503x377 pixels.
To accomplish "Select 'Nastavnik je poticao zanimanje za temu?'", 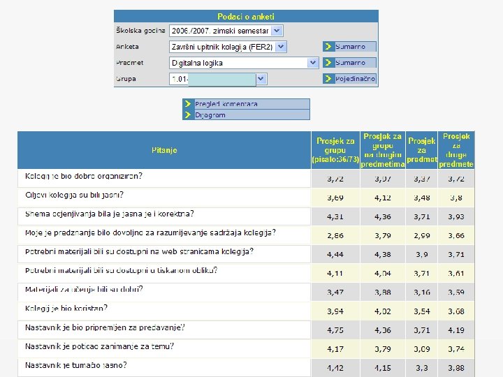I will coord(99,346).
